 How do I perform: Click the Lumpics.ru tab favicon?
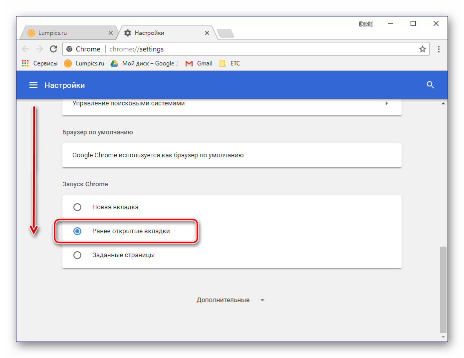coord(31,33)
